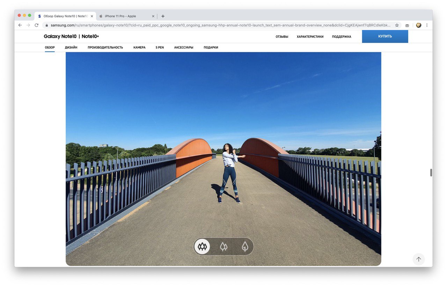Select the ultra-wide three-trees camera mode icon
The image size is (447, 286).
(x=202, y=247)
